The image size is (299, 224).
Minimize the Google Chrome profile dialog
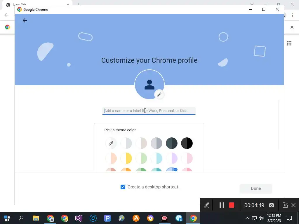251,9
